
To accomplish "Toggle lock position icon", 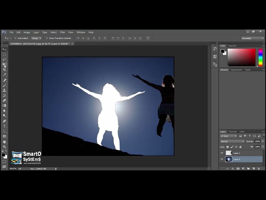I will coord(236,147).
